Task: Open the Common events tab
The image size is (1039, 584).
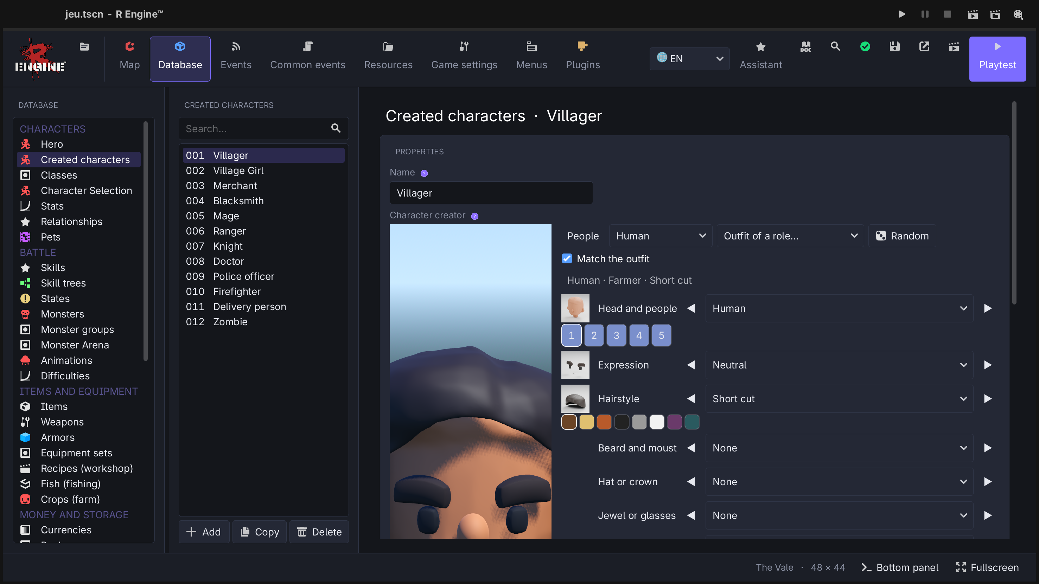Action: [x=307, y=59]
